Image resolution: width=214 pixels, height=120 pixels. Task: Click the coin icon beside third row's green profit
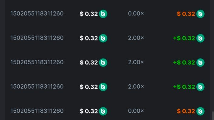[200, 63]
